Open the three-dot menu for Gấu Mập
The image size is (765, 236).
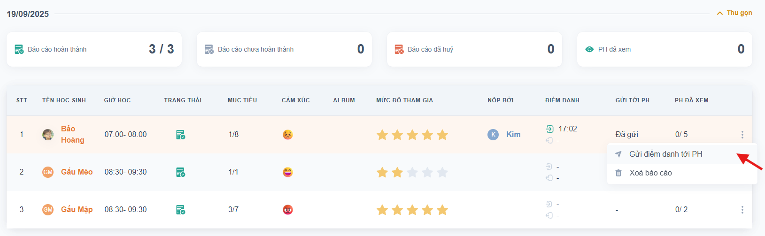click(742, 210)
